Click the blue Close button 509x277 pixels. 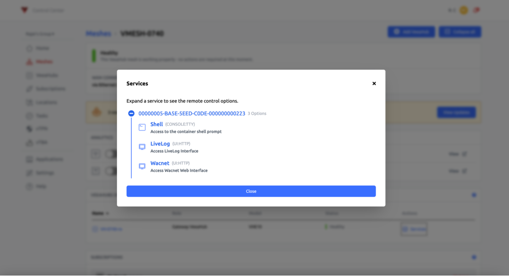(x=251, y=191)
